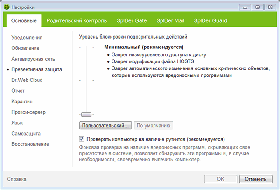
Task: Open the Справка help link
Action: [x=17, y=179]
